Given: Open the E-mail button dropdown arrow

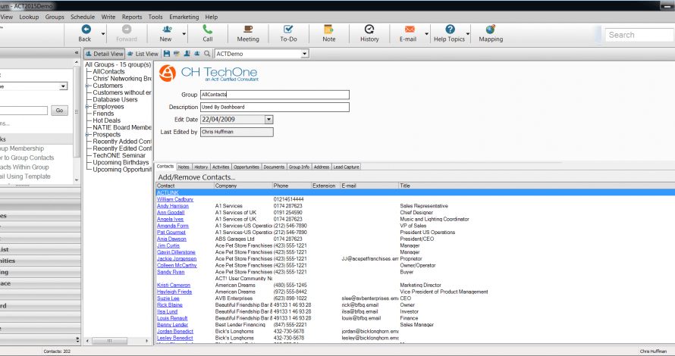Looking at the screenshot, I should coord(426,33).
